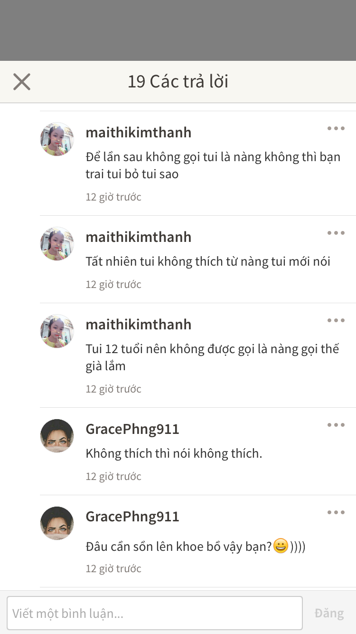Open GracePhng911 profile from last comment username
This screenshot has width=356, height=634.
(x=132, y=517)
